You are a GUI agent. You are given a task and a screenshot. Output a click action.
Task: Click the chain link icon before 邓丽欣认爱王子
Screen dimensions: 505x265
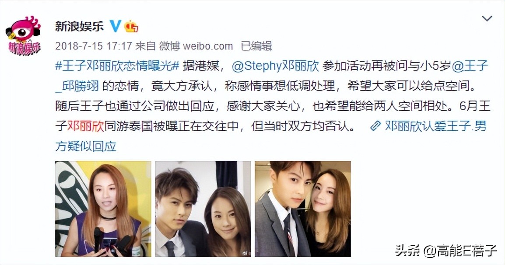click(x=375, y=126)
